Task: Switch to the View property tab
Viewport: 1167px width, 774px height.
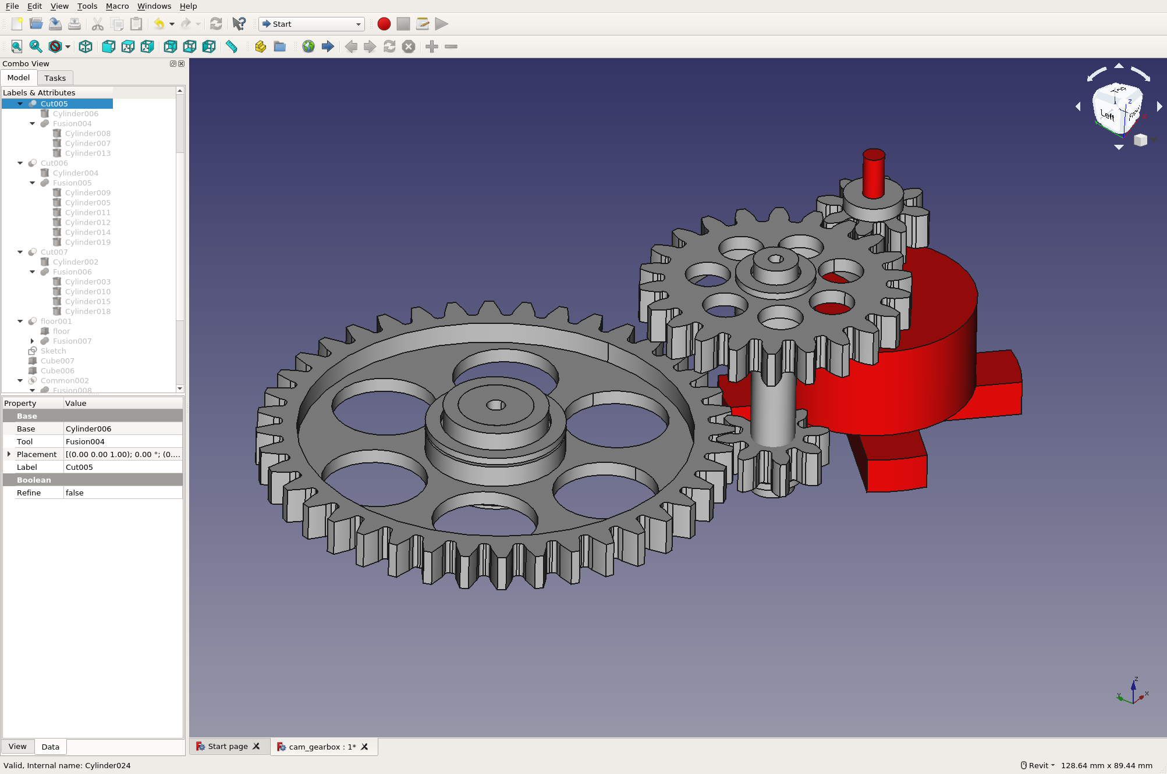Action: [x=17, y=746]
